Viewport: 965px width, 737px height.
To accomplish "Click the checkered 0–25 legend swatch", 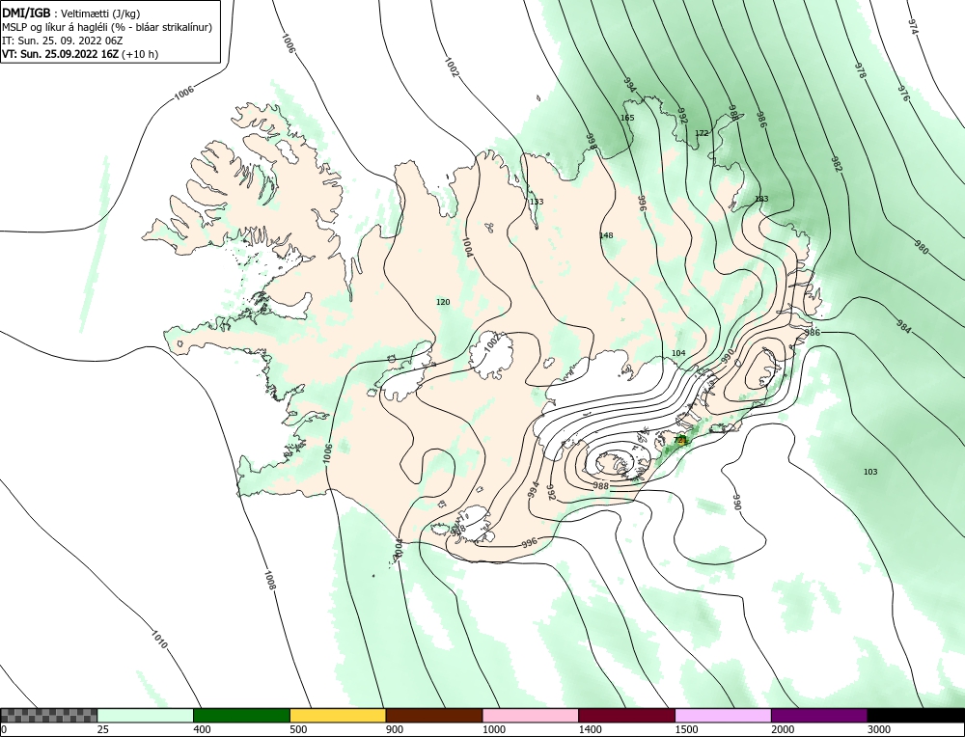I will pos(48,716).
